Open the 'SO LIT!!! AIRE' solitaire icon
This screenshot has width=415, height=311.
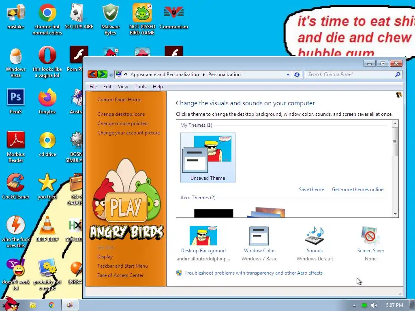79,16
